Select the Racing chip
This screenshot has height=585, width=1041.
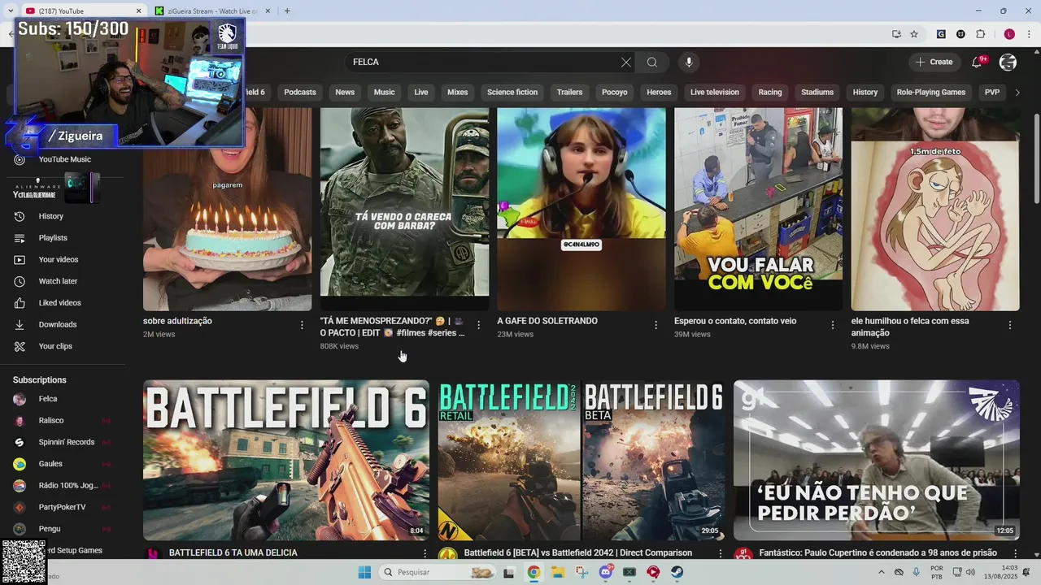(x=770, y=92)
